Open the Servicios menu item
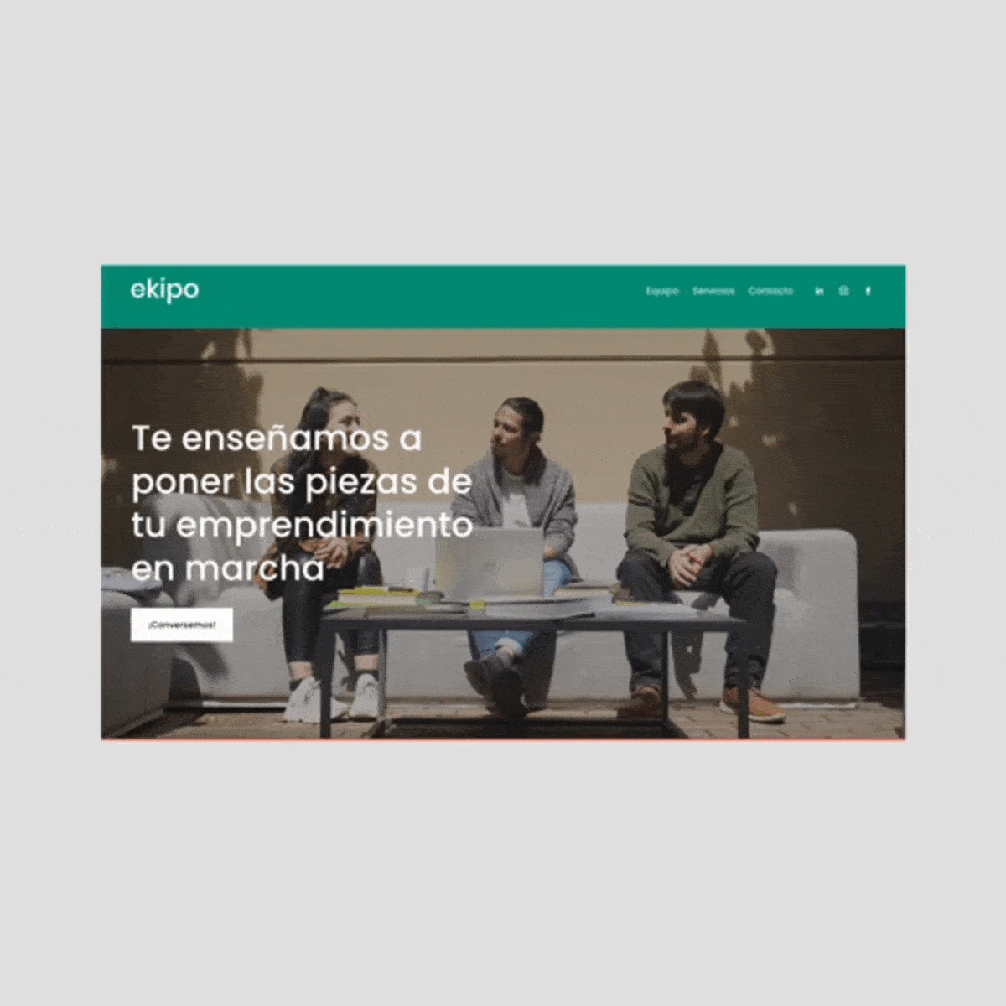Viewport: 1006px width, 1006px height. (x=713, y=291)
